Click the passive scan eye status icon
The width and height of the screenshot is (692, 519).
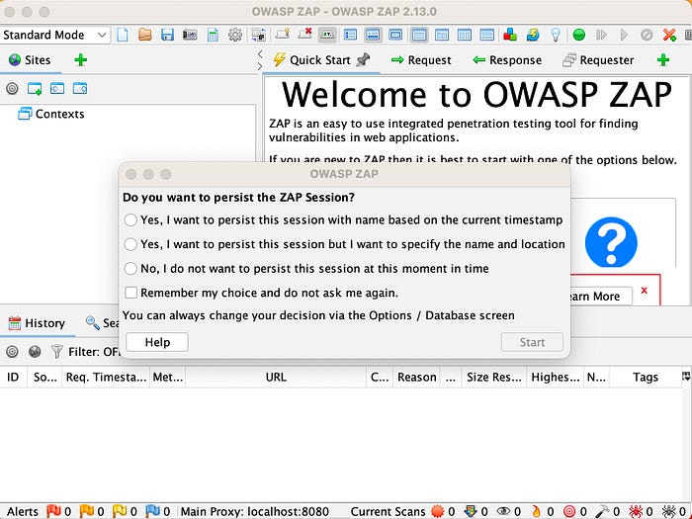[503, 511]
